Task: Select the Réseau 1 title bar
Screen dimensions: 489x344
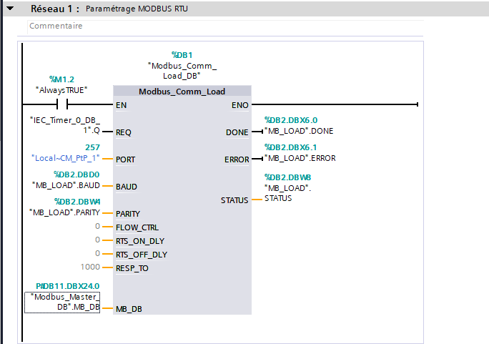Action: [x=214, y=10]
